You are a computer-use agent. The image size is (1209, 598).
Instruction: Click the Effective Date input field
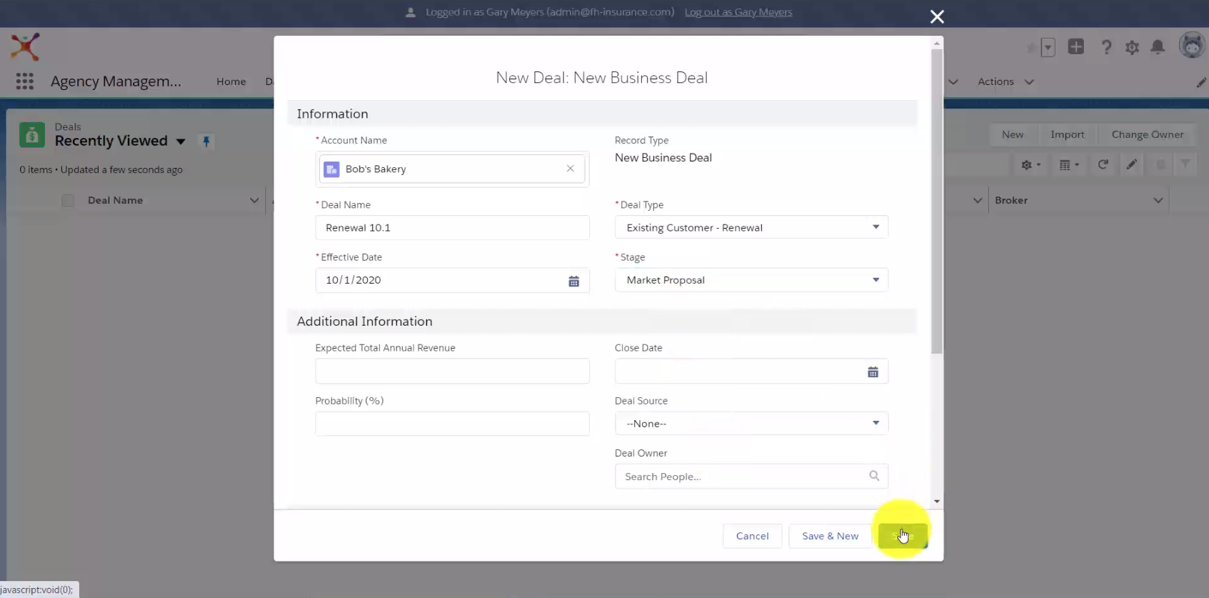(x=453, y=280)
